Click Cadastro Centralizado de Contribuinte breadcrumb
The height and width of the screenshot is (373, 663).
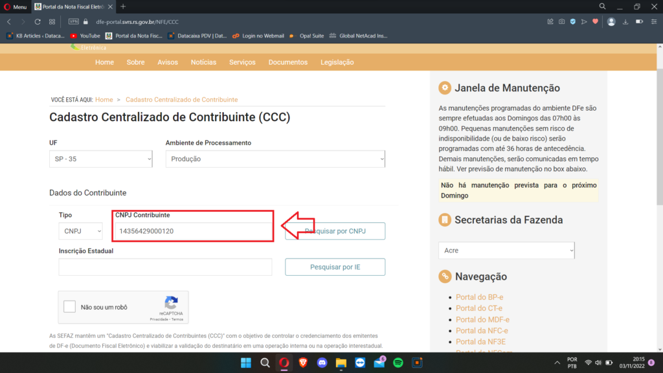[x=181, y=100]
